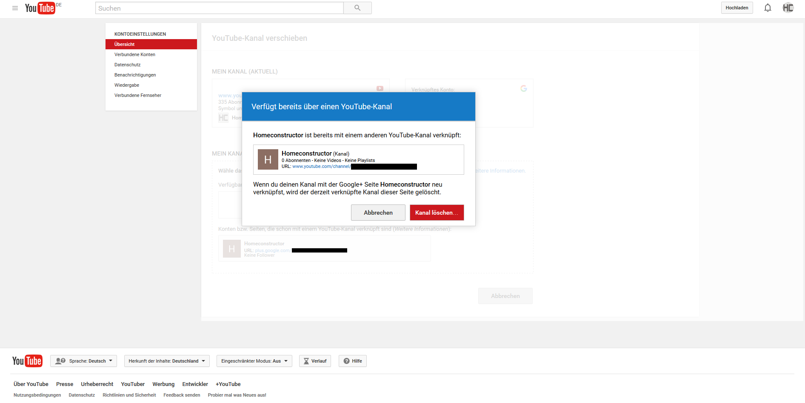Open the Urheberrecht footer link

tap(97, 384)
